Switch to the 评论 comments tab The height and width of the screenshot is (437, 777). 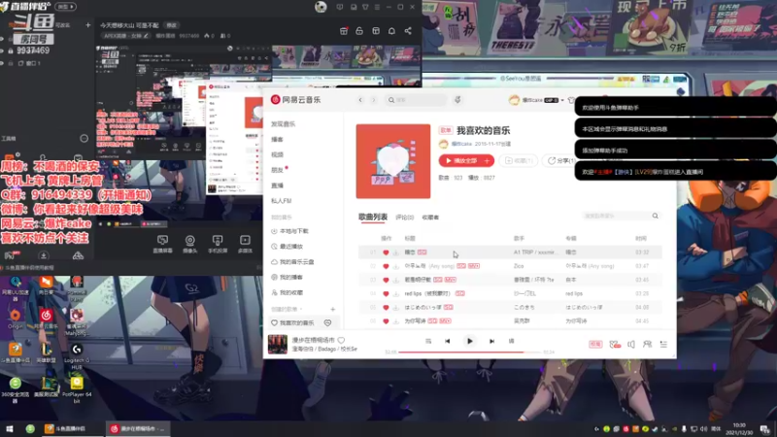point(404,217)
